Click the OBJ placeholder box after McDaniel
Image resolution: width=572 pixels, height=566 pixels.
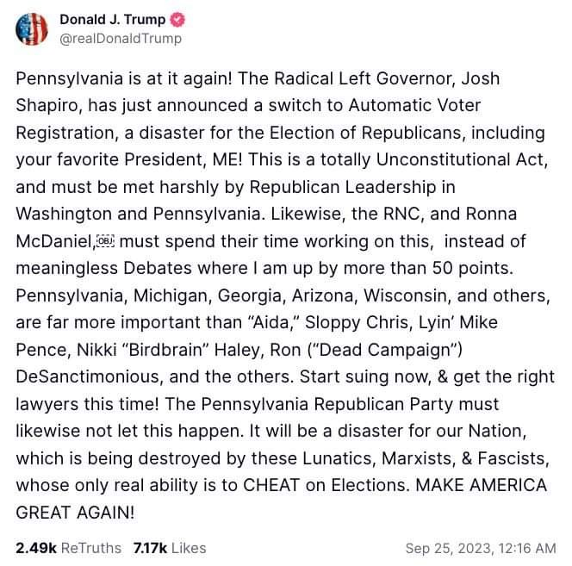tap(105, 241)
